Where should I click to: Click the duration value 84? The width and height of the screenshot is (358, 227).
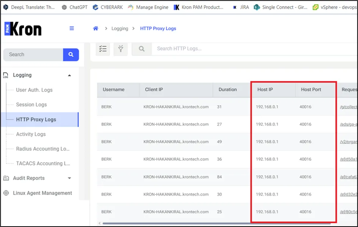point(219,177)
